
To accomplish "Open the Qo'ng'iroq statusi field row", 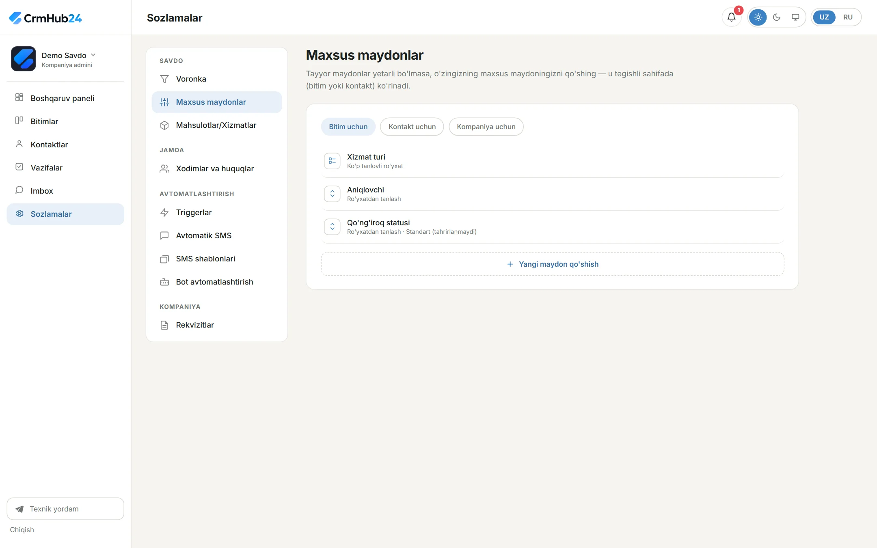I will [552, 227].
